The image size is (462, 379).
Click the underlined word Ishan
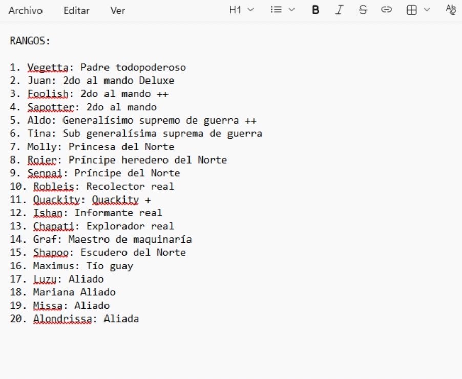(x=48, y=213)
